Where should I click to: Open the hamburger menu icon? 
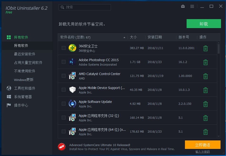click(192, 7)
